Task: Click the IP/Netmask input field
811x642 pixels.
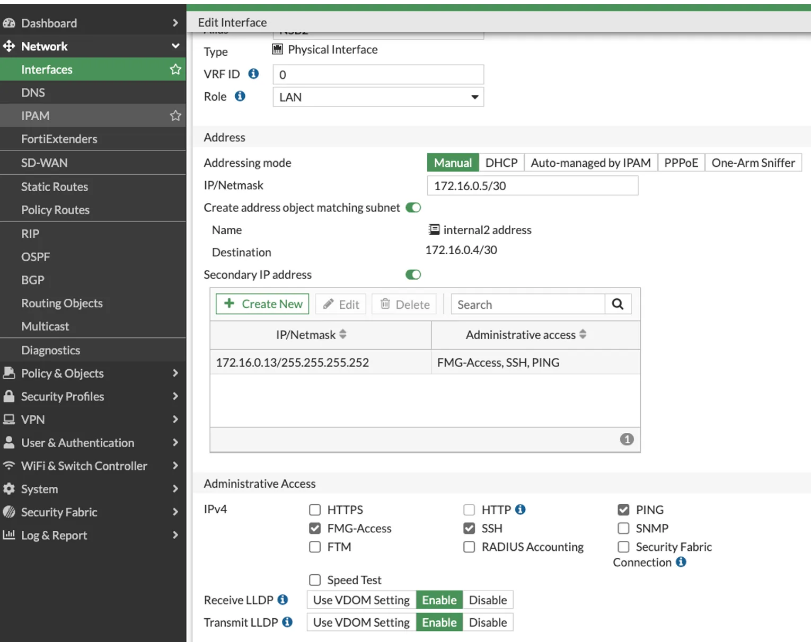Action: (532, 185)
